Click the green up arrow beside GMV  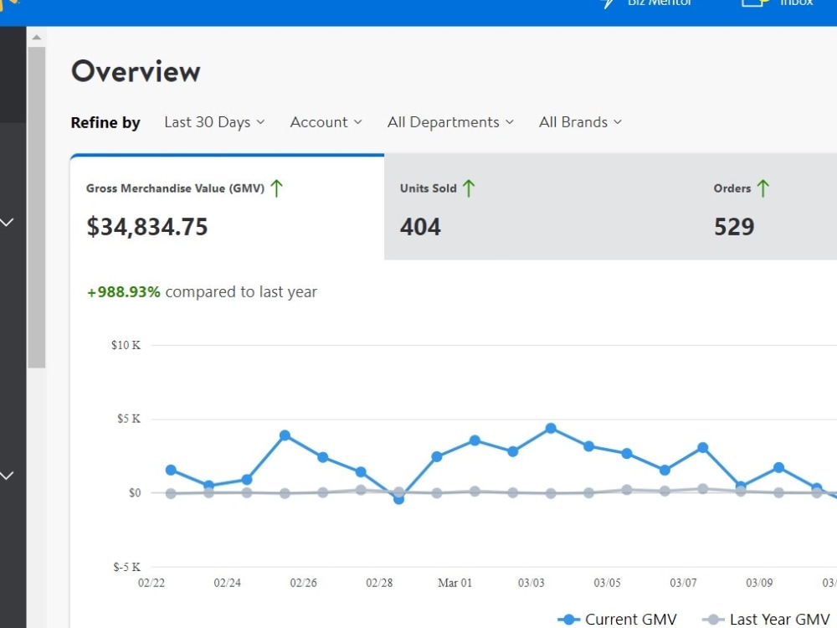click(x=276, y=188)
